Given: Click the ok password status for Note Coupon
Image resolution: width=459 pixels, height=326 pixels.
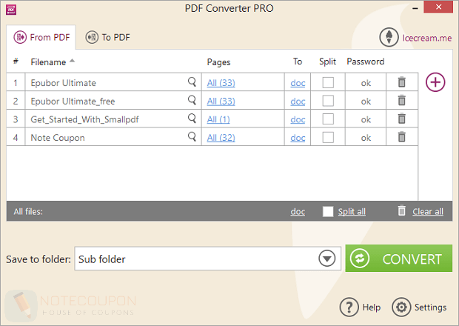Looking at the screenshot, I should point(366,138).
